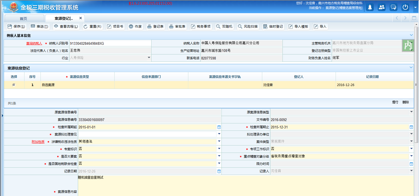The image size is (419, 196).
Task: Click 导入模板 import template button
Action: [x=298, y=27]
